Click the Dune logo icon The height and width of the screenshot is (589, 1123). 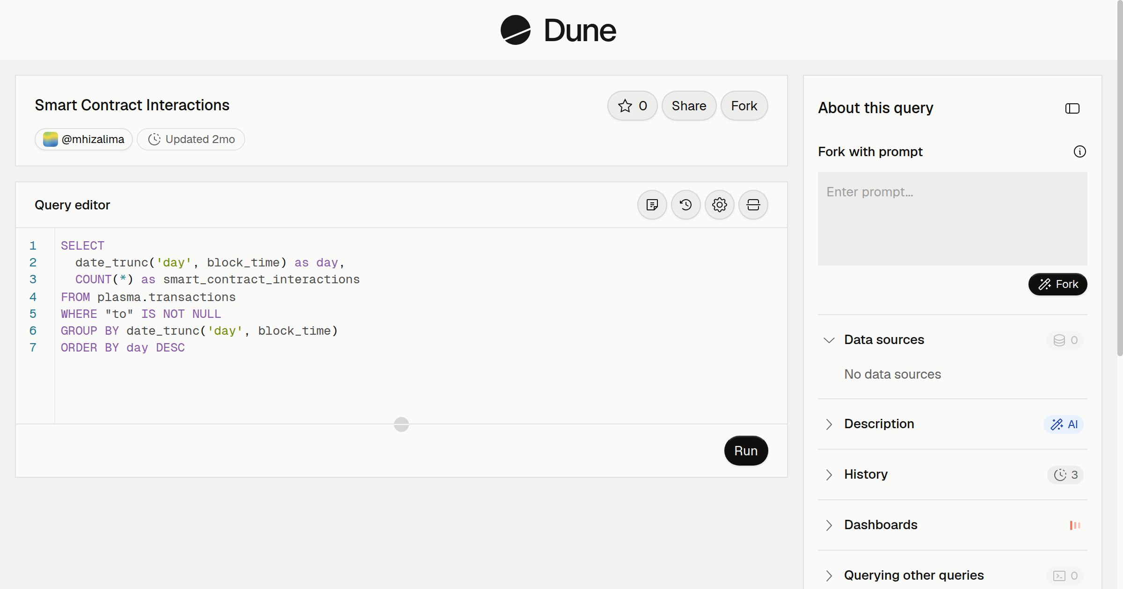[515, 30]
